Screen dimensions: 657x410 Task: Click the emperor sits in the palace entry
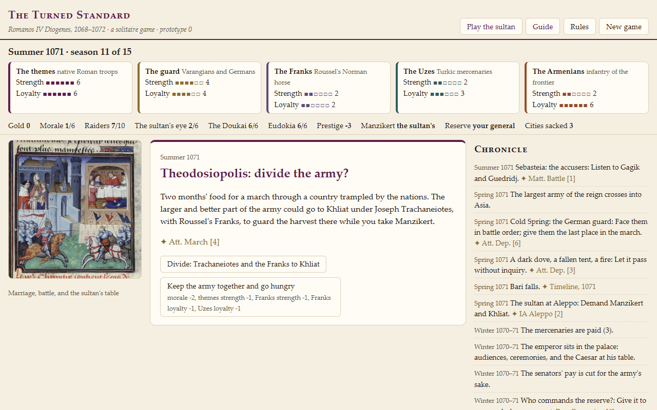(562, 352)
